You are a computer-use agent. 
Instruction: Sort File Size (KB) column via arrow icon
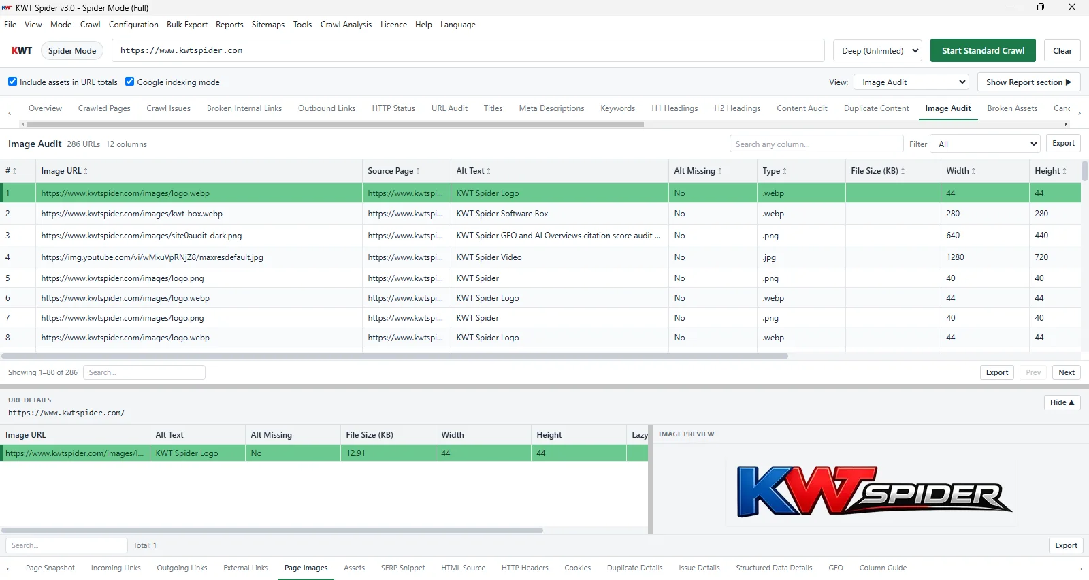coord(903,172)
